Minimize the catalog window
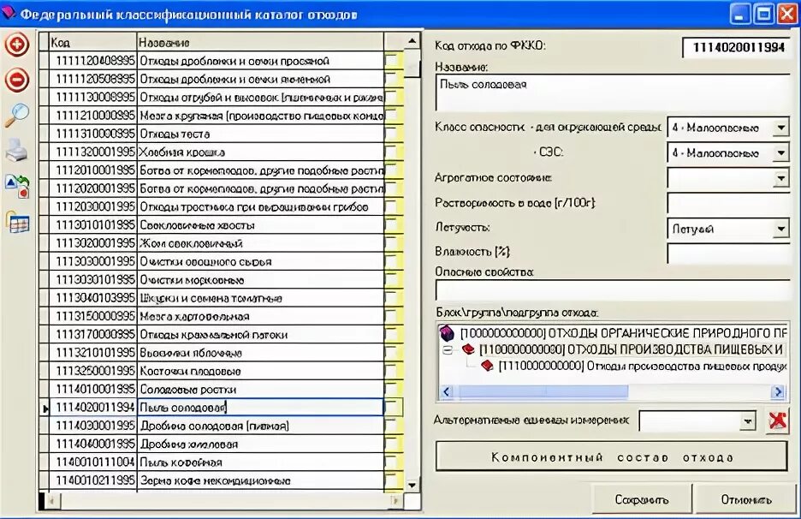 point(741,14)
